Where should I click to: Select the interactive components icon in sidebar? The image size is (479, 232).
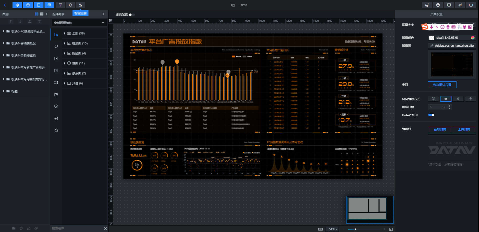tap(56, 106)
